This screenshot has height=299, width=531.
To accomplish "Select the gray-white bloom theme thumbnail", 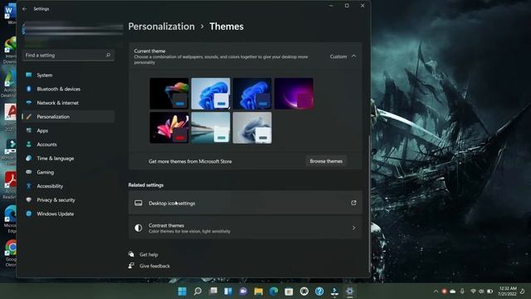I will 252,128.
